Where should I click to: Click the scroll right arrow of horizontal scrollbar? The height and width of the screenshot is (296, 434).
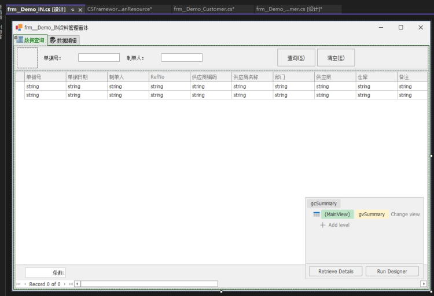click(x=424, y=284)
